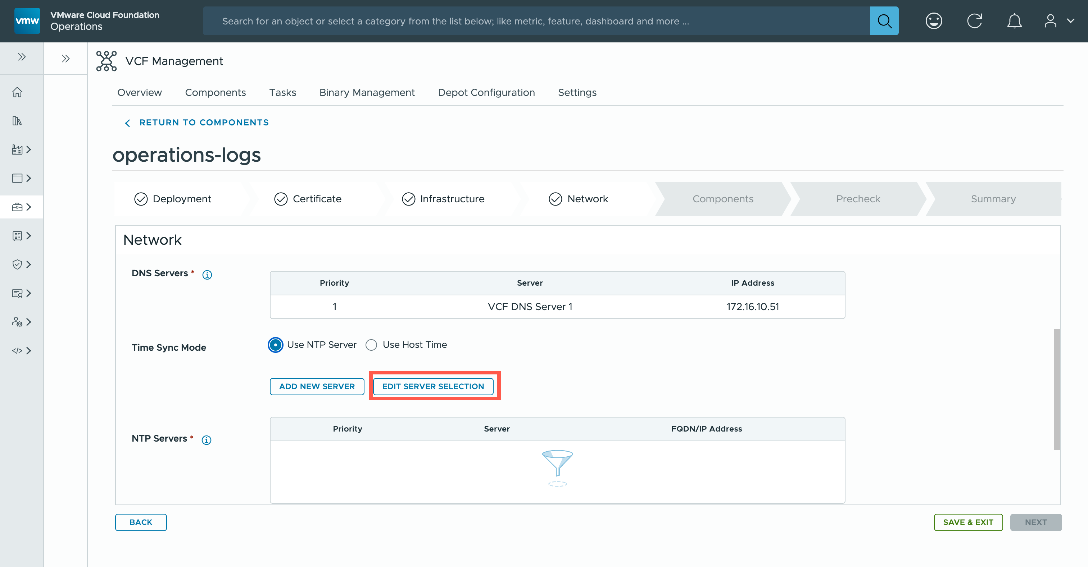Click DNS Servers info icon
This screenshot has height=567, width=1088.
(x=207, y=275)
